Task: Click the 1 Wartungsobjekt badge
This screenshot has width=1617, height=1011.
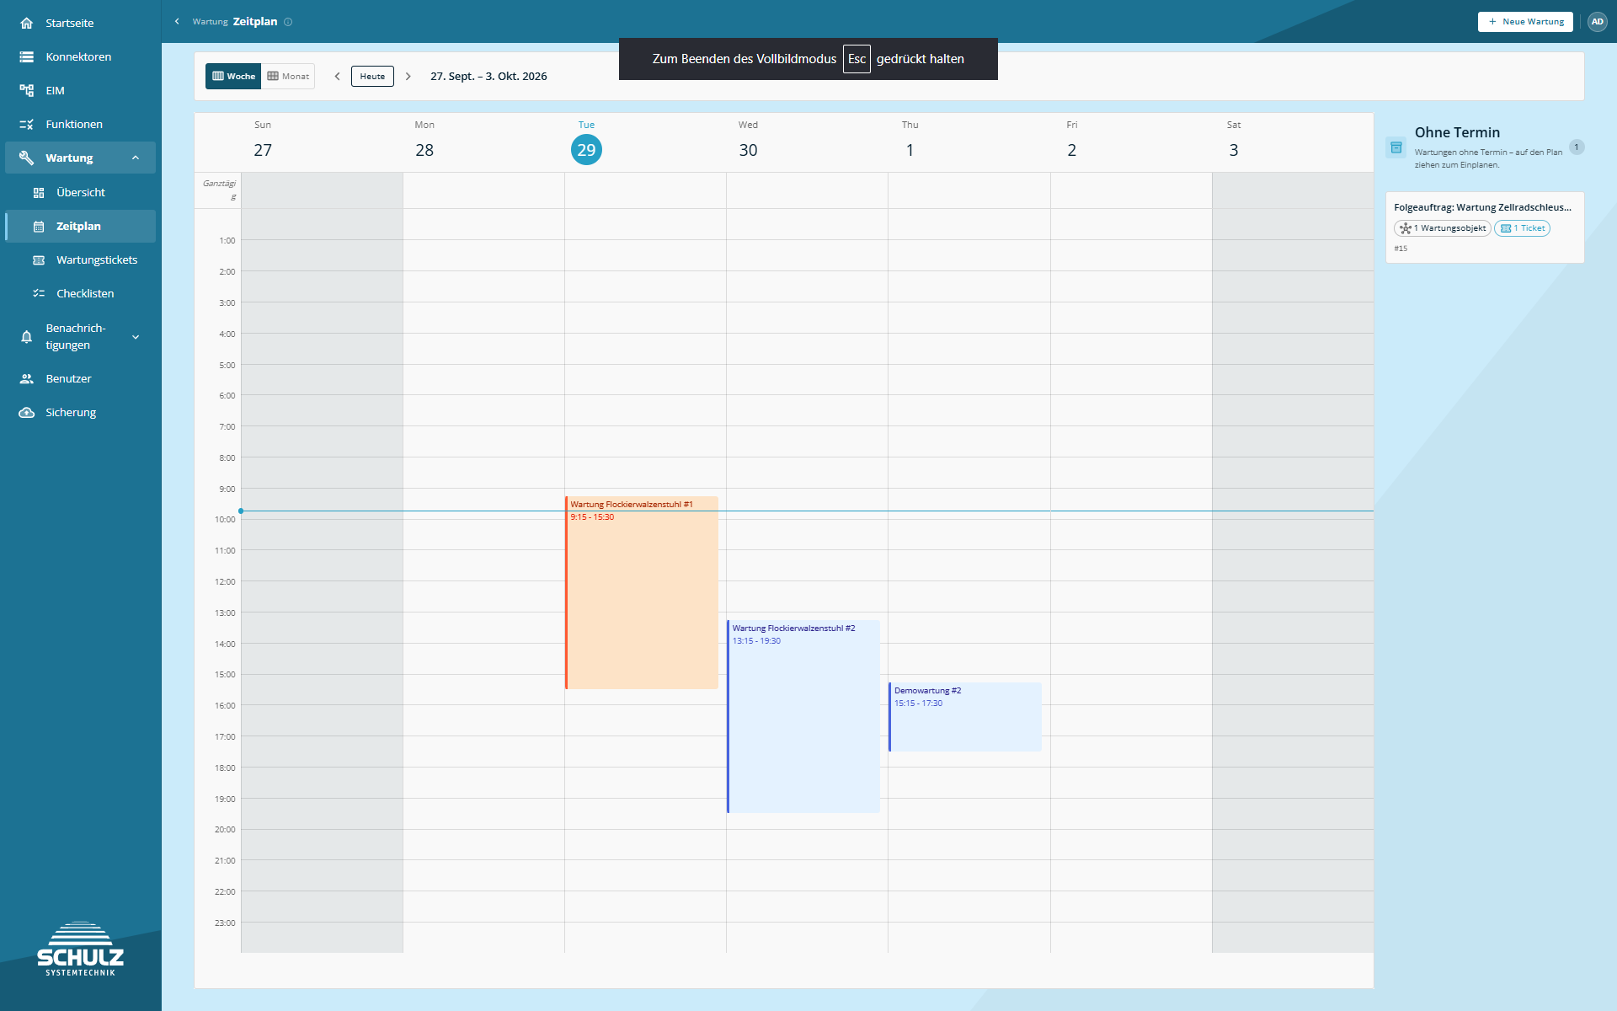Action: (x=1443, y=228)
